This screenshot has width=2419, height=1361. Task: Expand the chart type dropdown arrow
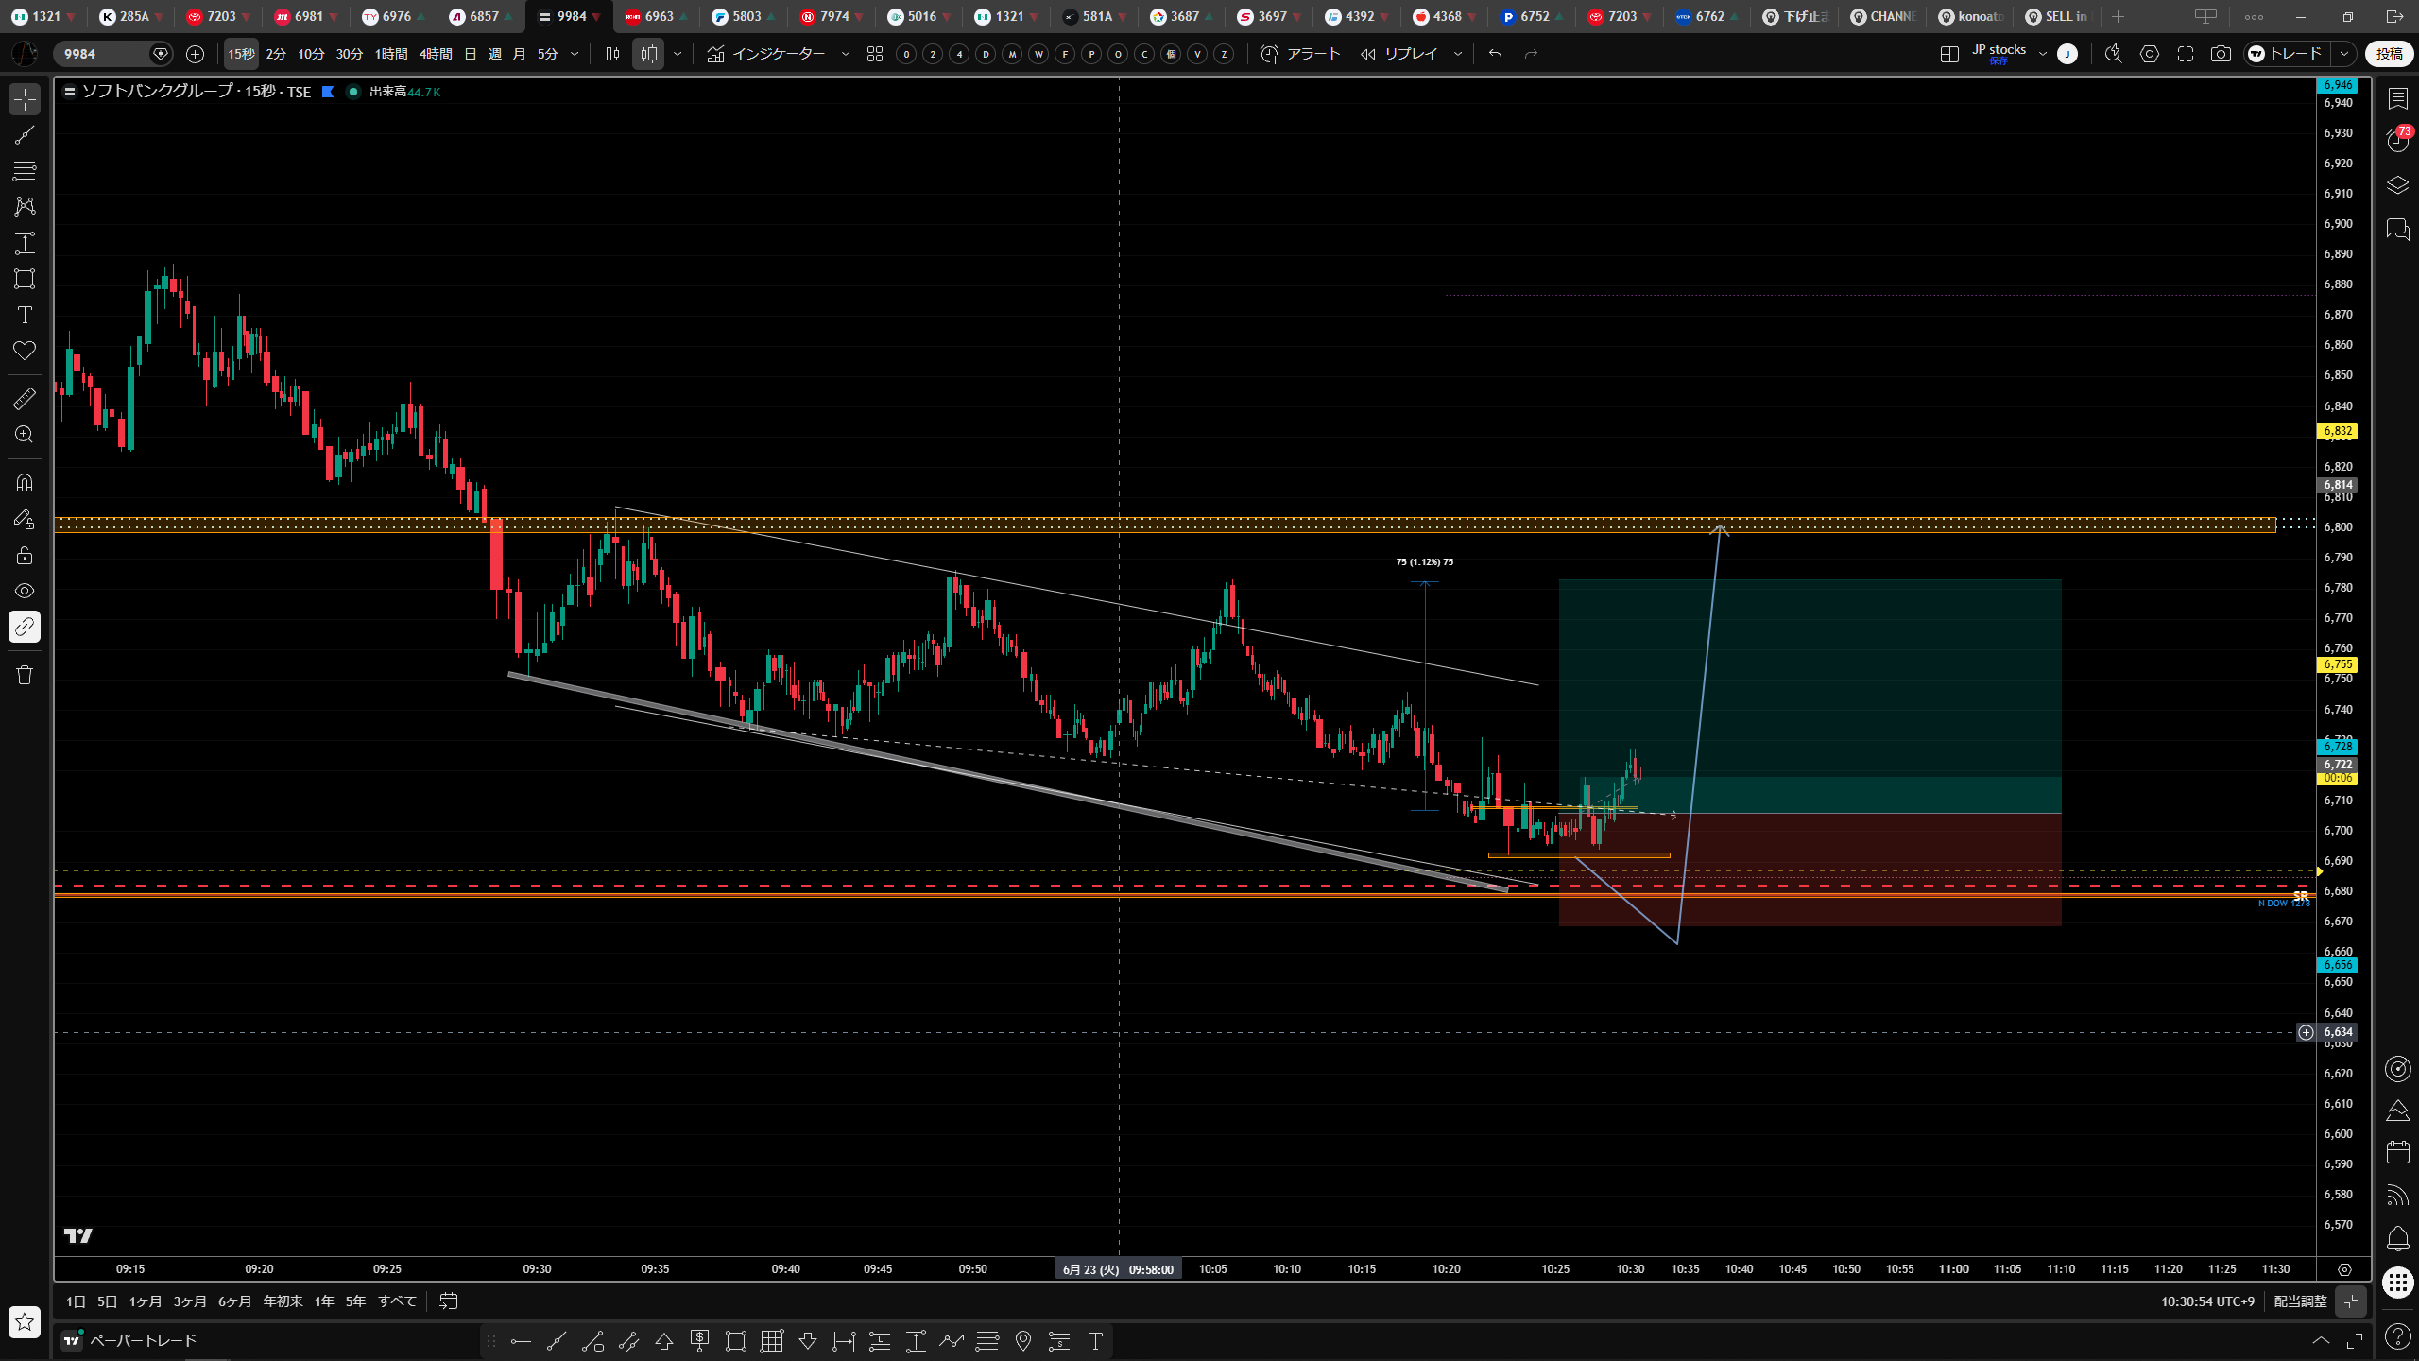[x=678, y=54]
